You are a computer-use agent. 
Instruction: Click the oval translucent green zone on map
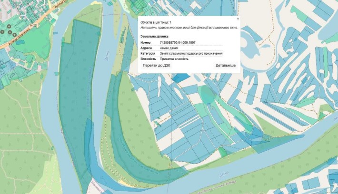(207, 95)
